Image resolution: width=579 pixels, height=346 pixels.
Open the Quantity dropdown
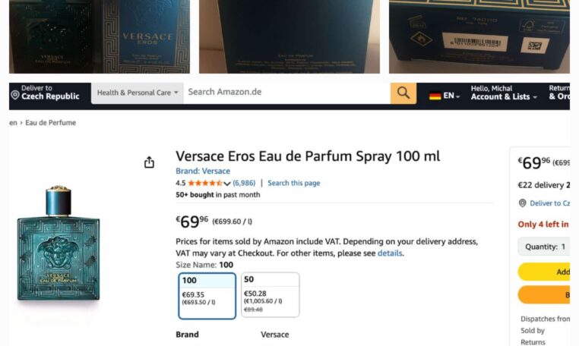(545, 247)
